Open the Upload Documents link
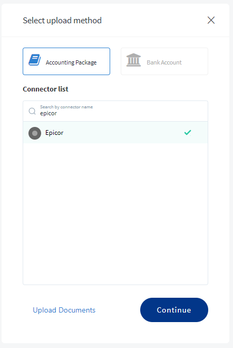Image resolution: width=233 pixels, height=348 pixels. [x=64, y=310]
